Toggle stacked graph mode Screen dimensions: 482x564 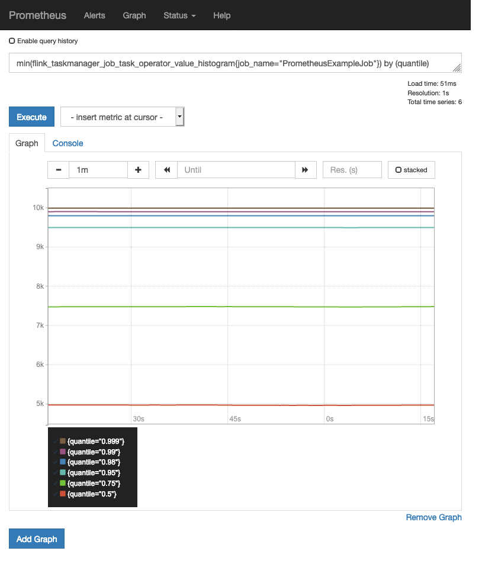411,170
